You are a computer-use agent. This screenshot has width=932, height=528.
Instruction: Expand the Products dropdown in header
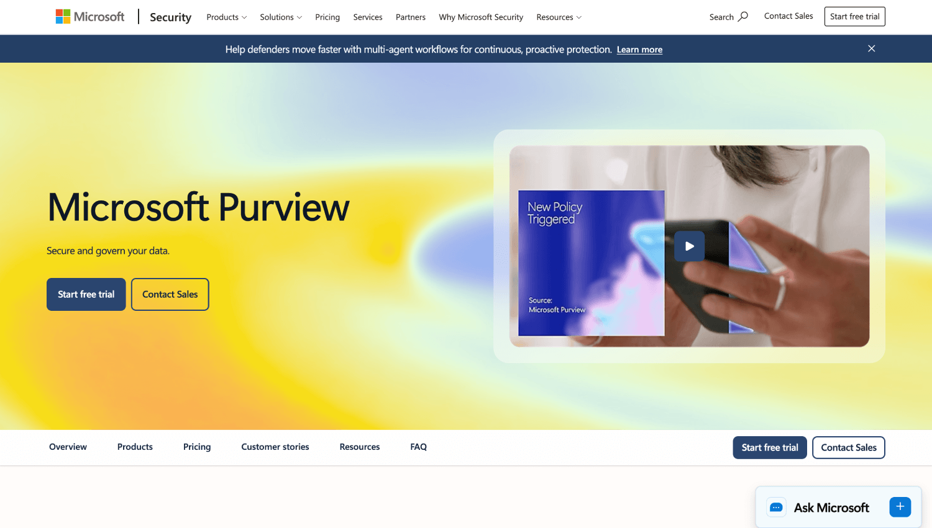pos(227,17)
